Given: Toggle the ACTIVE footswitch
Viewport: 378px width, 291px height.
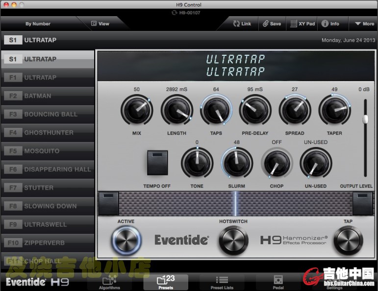Looking at the screenshot, I should [x=126, y=240].
